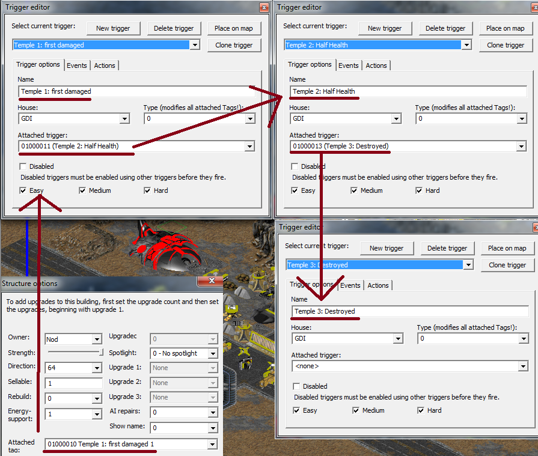
Task: Click Delete trigger in the Temple 3 editor
Action: [447, 248]
